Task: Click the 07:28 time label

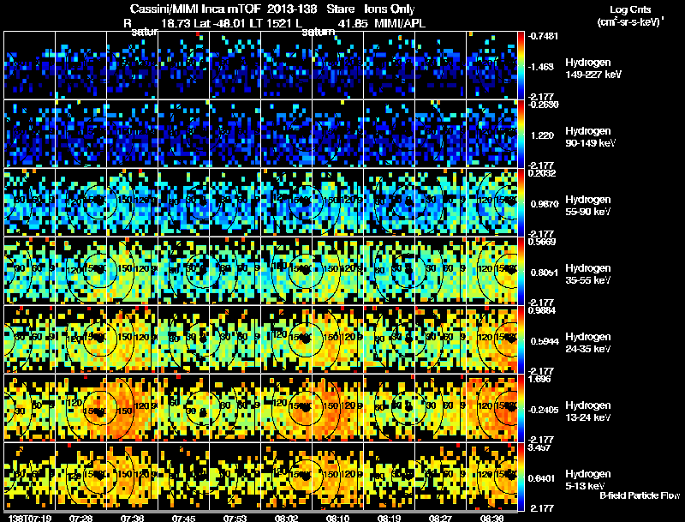Action: pos(80,519)
